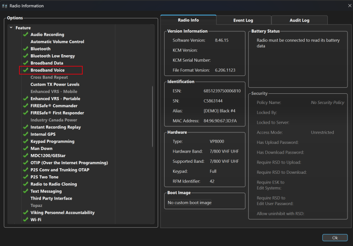353x246 pixels.
Task: Click the green check beside Text Messaging
Action: tap(26, 191)
